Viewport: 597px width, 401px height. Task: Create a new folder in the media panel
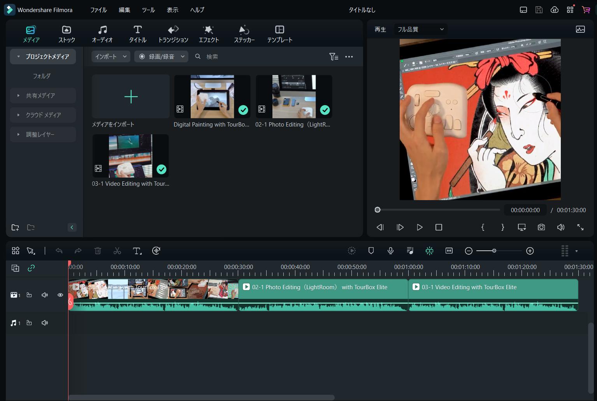point(15,227)
